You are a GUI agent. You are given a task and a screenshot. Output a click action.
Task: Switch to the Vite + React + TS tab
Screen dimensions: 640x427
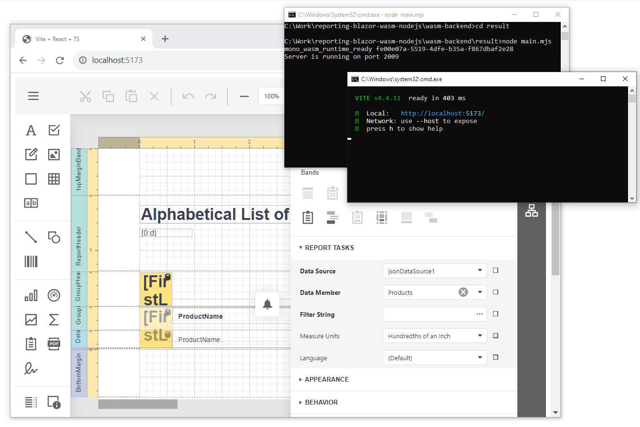tap(57, 39)
